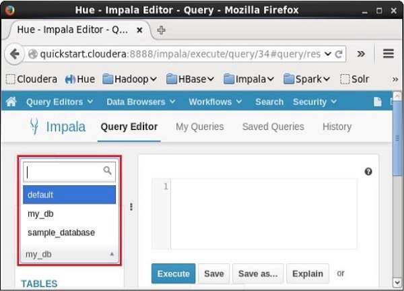Click the Explain button
This screenshot has width=404, height=291.
pos(306,273)
